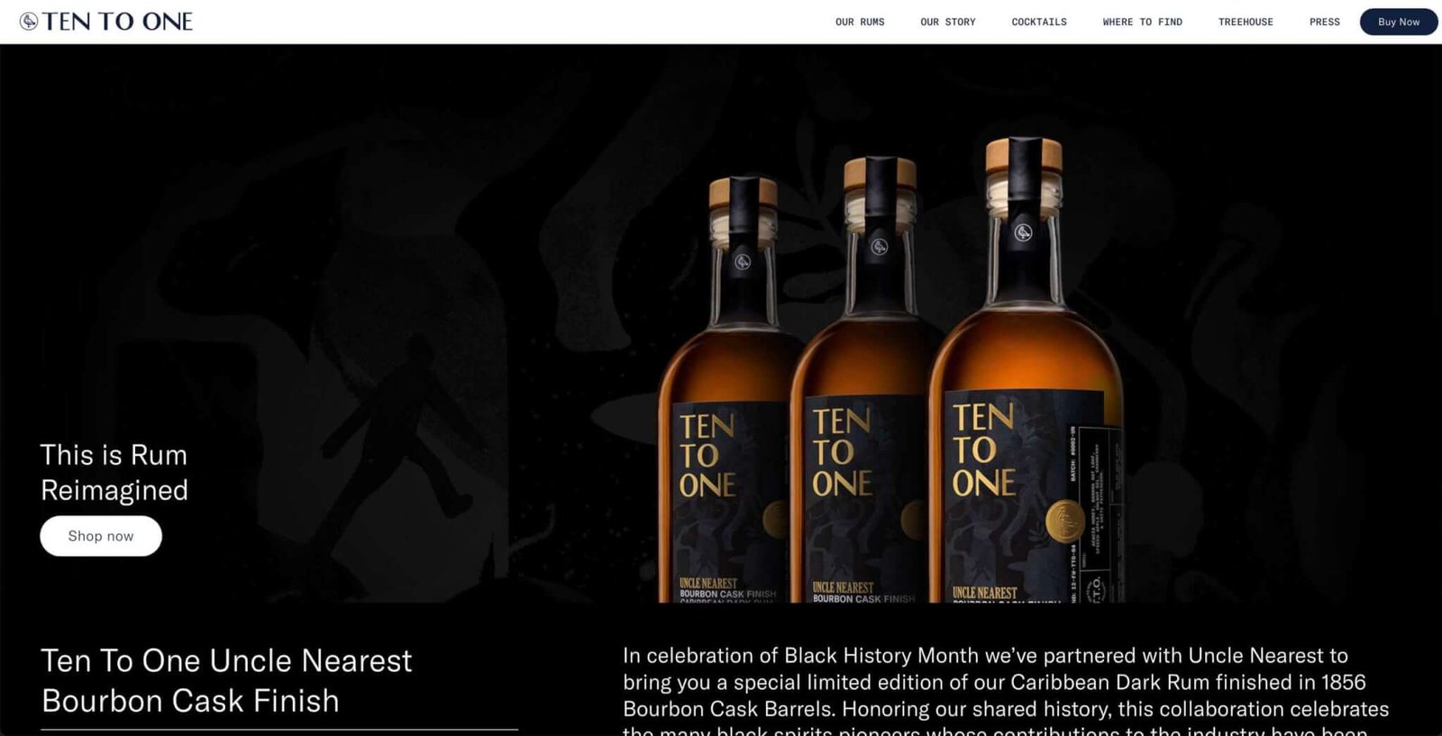Click the bird emblem on right bottle neck
The height and width of the screenshot is (736, 1442).
click(x=1023, y=232)
